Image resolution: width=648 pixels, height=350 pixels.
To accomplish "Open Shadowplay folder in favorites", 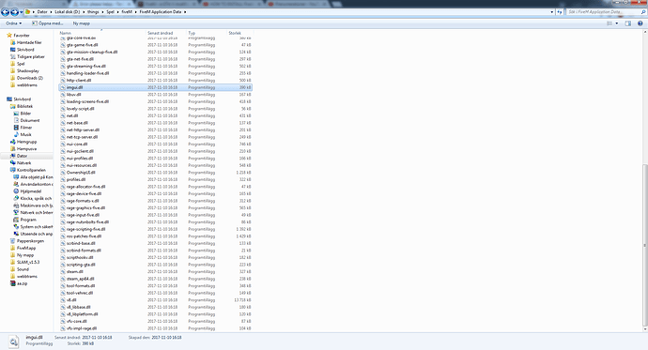I will pos(27,71).
